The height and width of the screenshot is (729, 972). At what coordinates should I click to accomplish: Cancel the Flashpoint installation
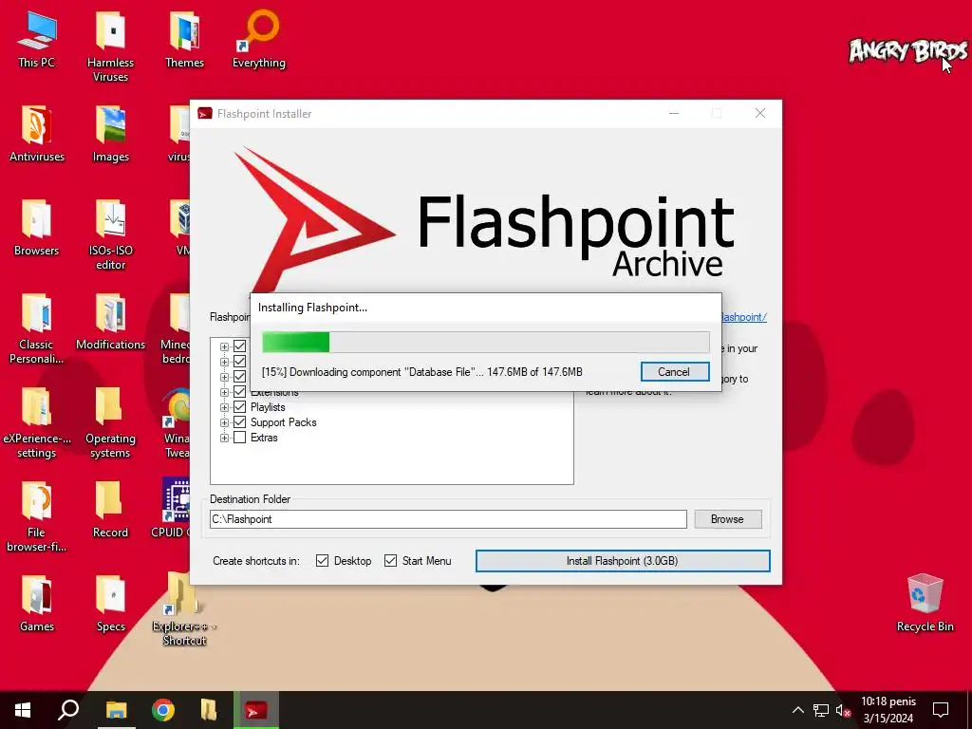coord(675,372)
